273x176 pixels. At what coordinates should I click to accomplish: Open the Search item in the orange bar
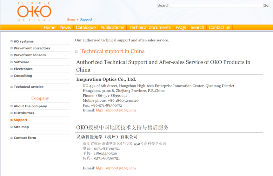tap(197, 28)
